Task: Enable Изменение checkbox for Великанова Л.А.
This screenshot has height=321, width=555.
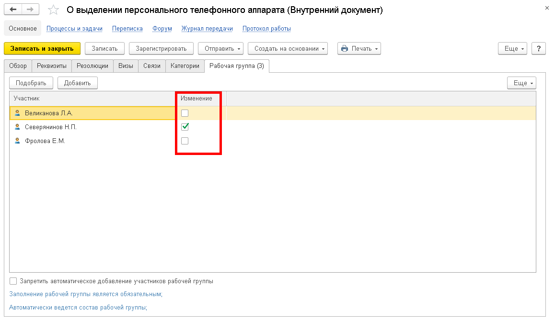Action: tap(185, 113)
